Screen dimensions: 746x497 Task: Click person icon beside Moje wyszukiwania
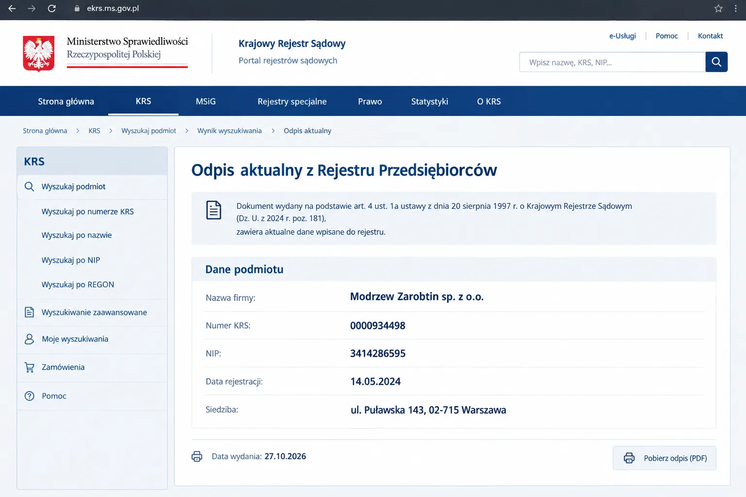coord(29,339)
